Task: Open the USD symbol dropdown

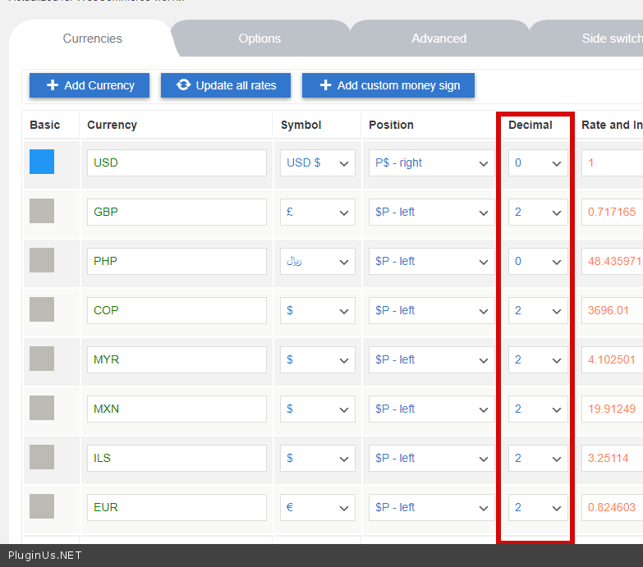Action: point(317,162)
